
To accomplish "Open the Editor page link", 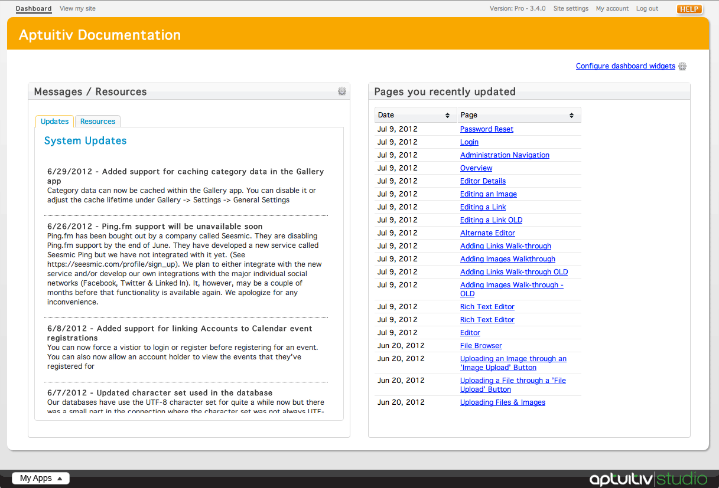I will click(470, 333).
